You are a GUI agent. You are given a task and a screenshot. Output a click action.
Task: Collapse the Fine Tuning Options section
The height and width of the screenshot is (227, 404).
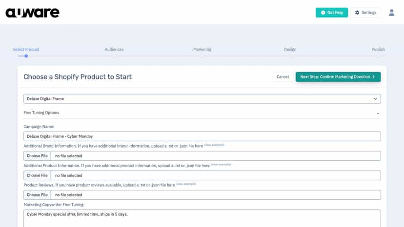(x=378, y=113)
